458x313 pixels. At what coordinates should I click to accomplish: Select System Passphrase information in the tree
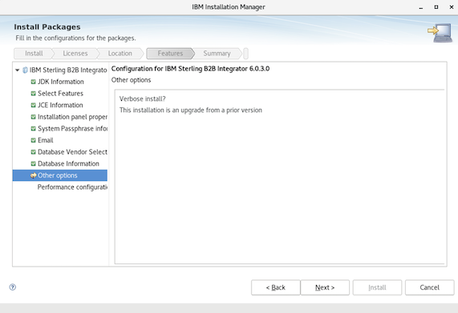point(72,129)
